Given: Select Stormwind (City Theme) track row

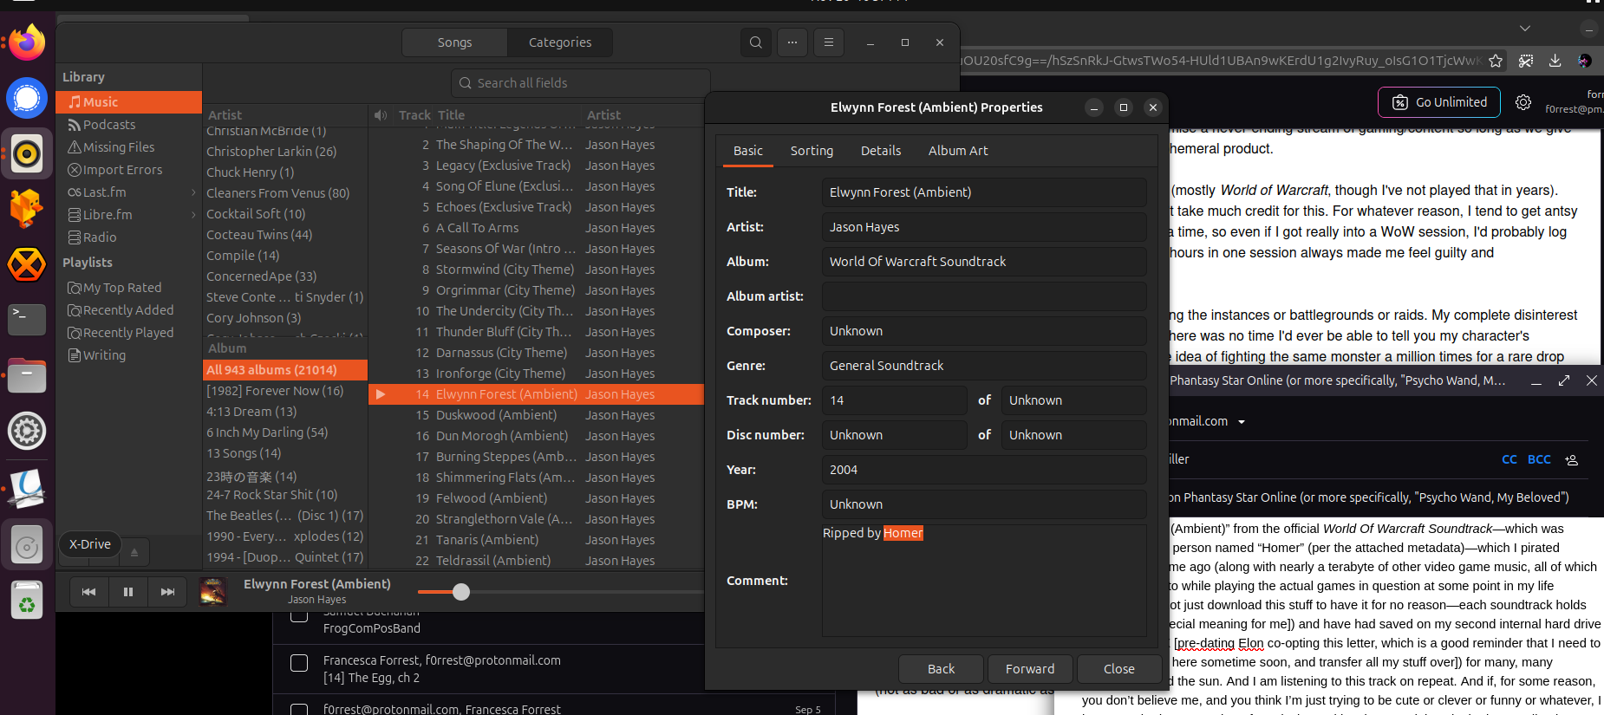Looking at the screenshot, I should (536, 270).
